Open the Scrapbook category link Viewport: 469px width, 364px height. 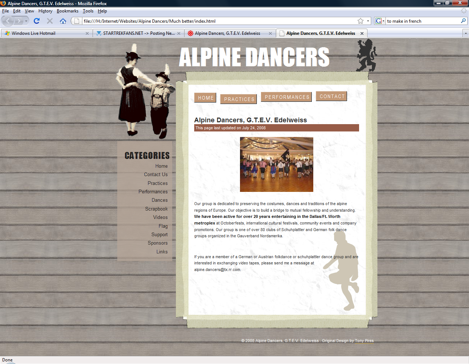pyautogui.click(x=156, y=209)
